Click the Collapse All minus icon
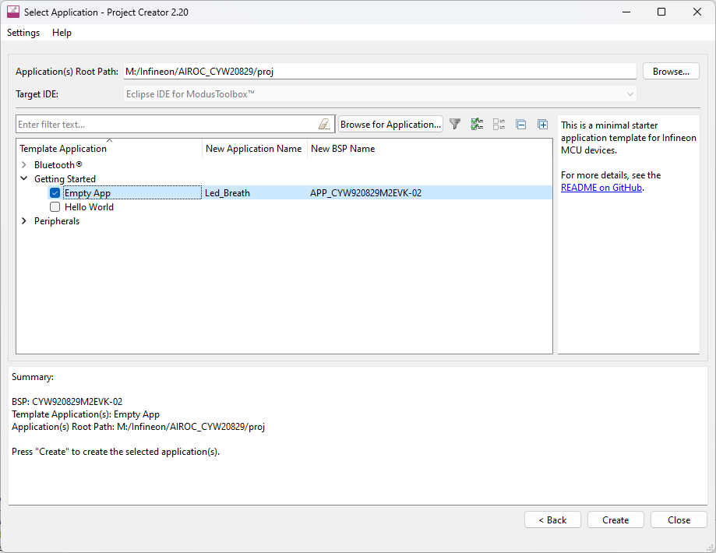The image size is (716, 553). pos(520,124)
